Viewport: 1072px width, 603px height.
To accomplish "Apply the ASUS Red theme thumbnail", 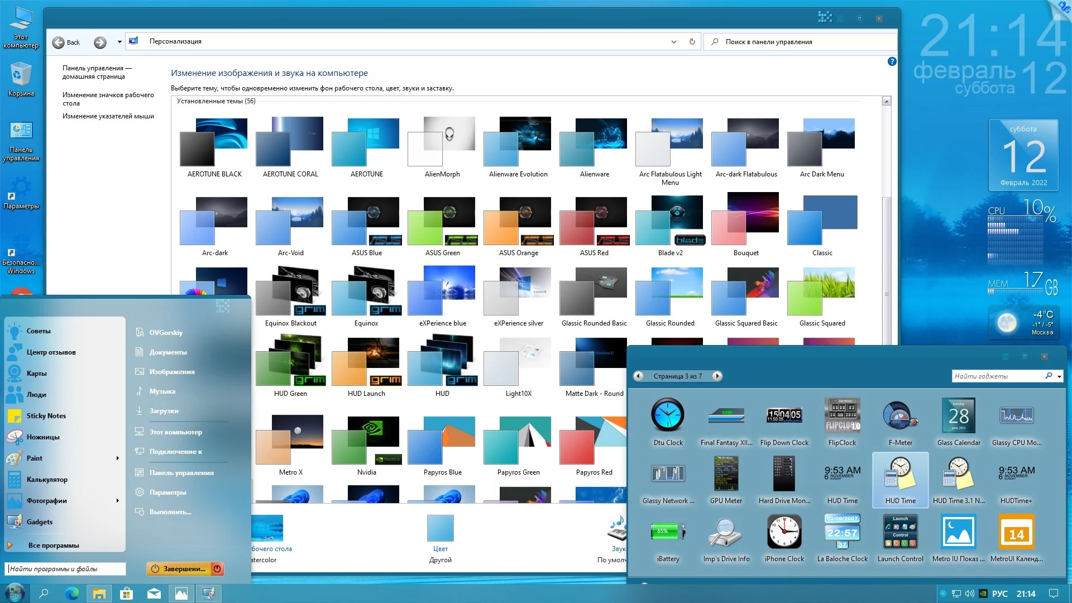I will 594,221.
